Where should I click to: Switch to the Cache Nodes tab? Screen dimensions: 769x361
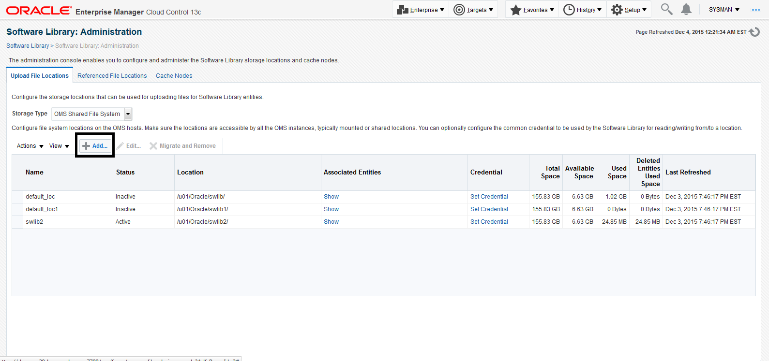click(x=174, y=76)
